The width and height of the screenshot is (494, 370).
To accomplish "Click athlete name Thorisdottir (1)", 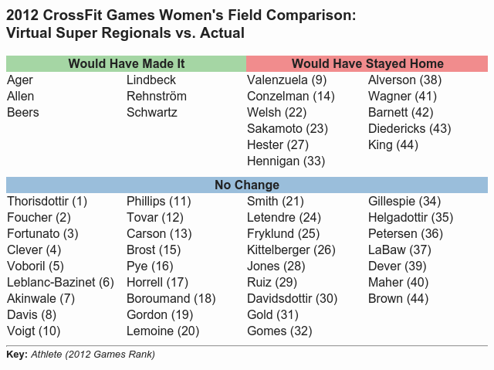I will pyautogui.click(x=46, y=202).
